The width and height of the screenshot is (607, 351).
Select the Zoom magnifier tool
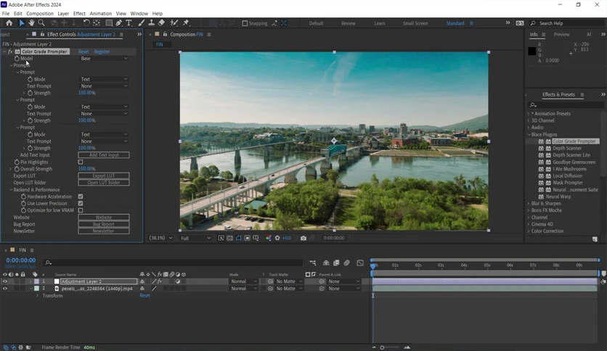41,23
